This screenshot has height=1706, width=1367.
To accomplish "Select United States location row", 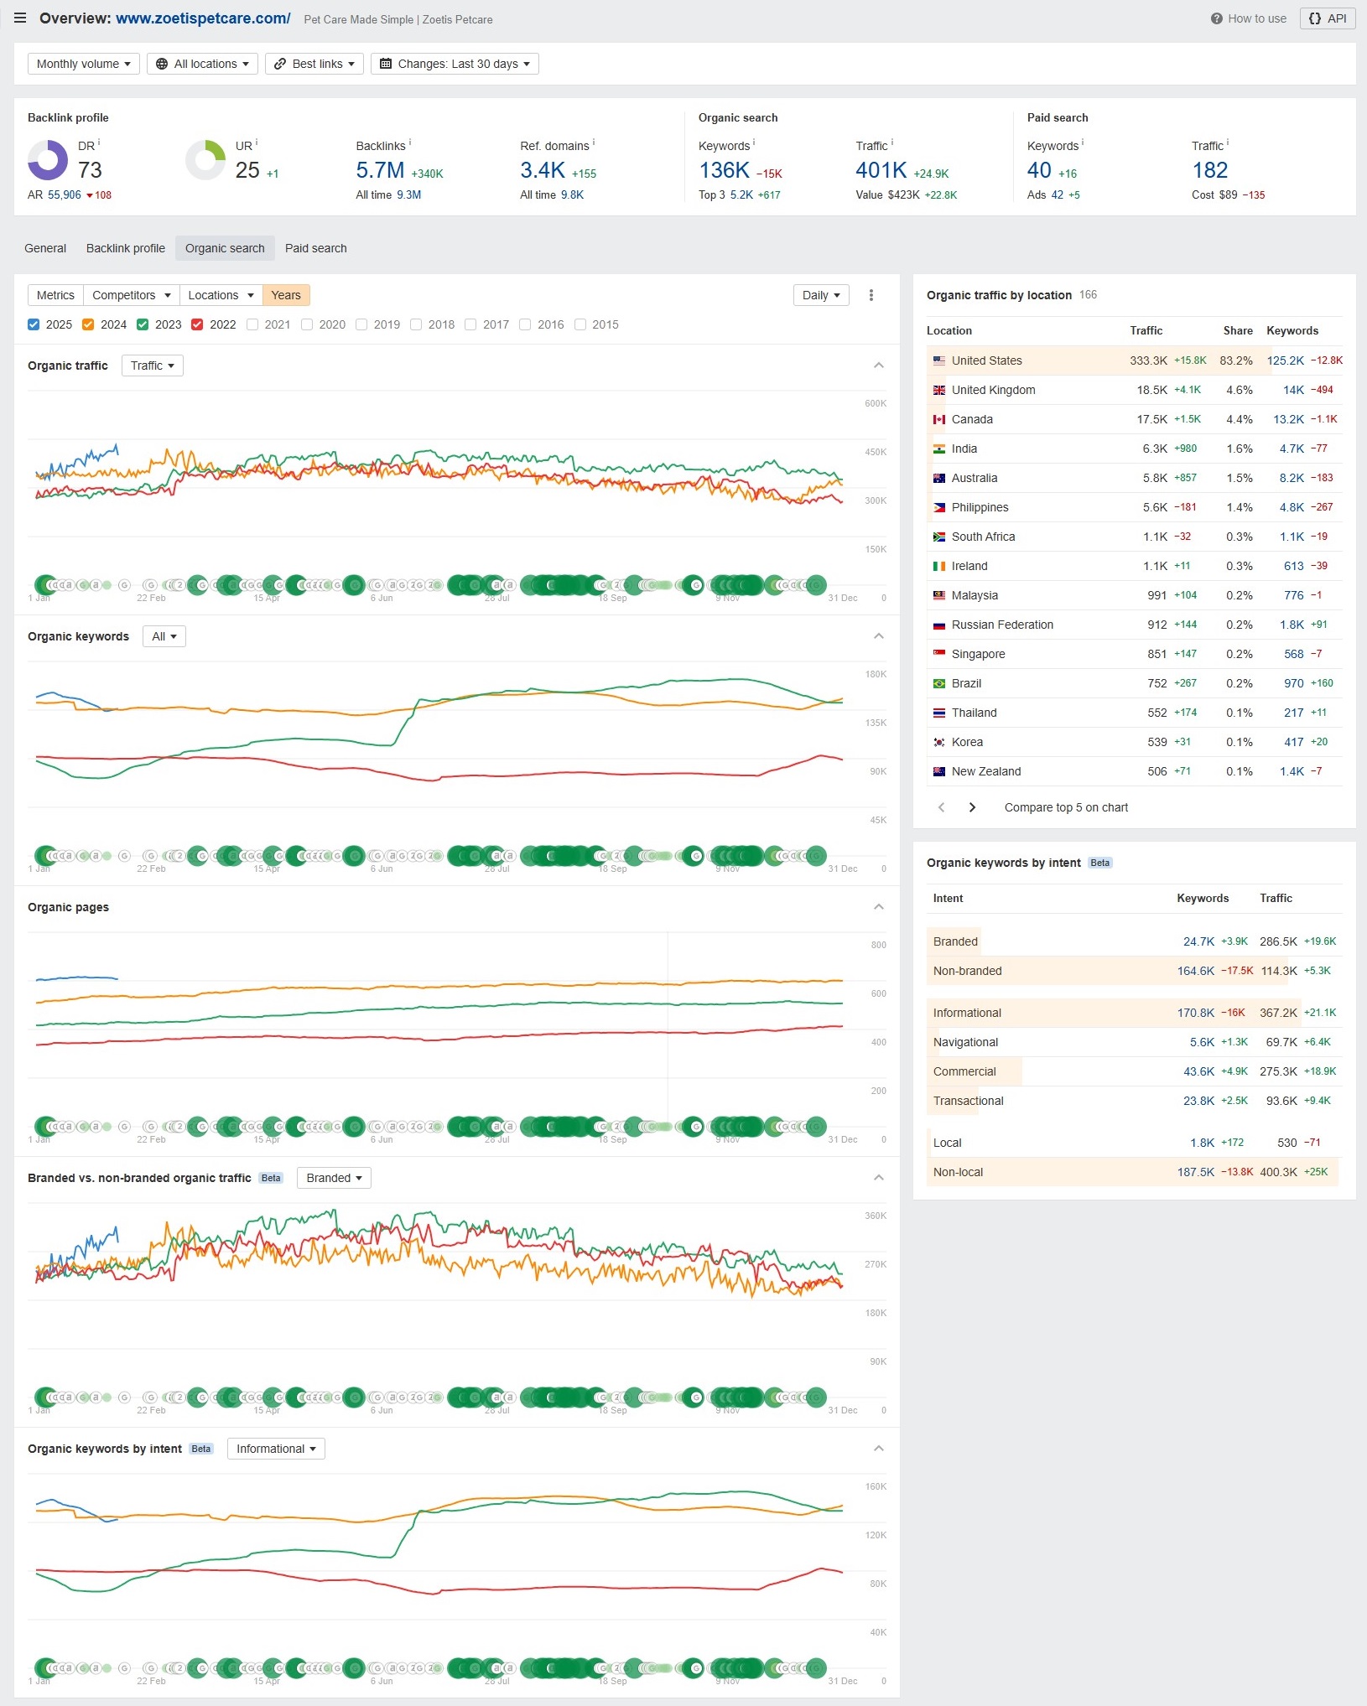I will click(x=986, y=360).
